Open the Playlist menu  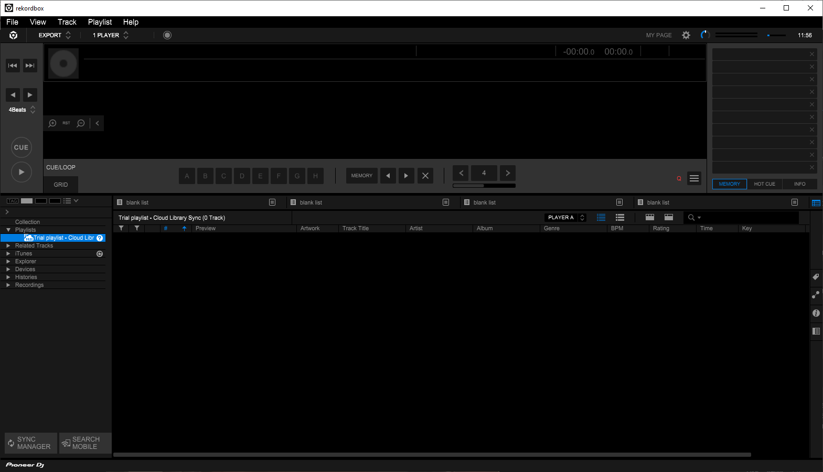tap(100, 22)
